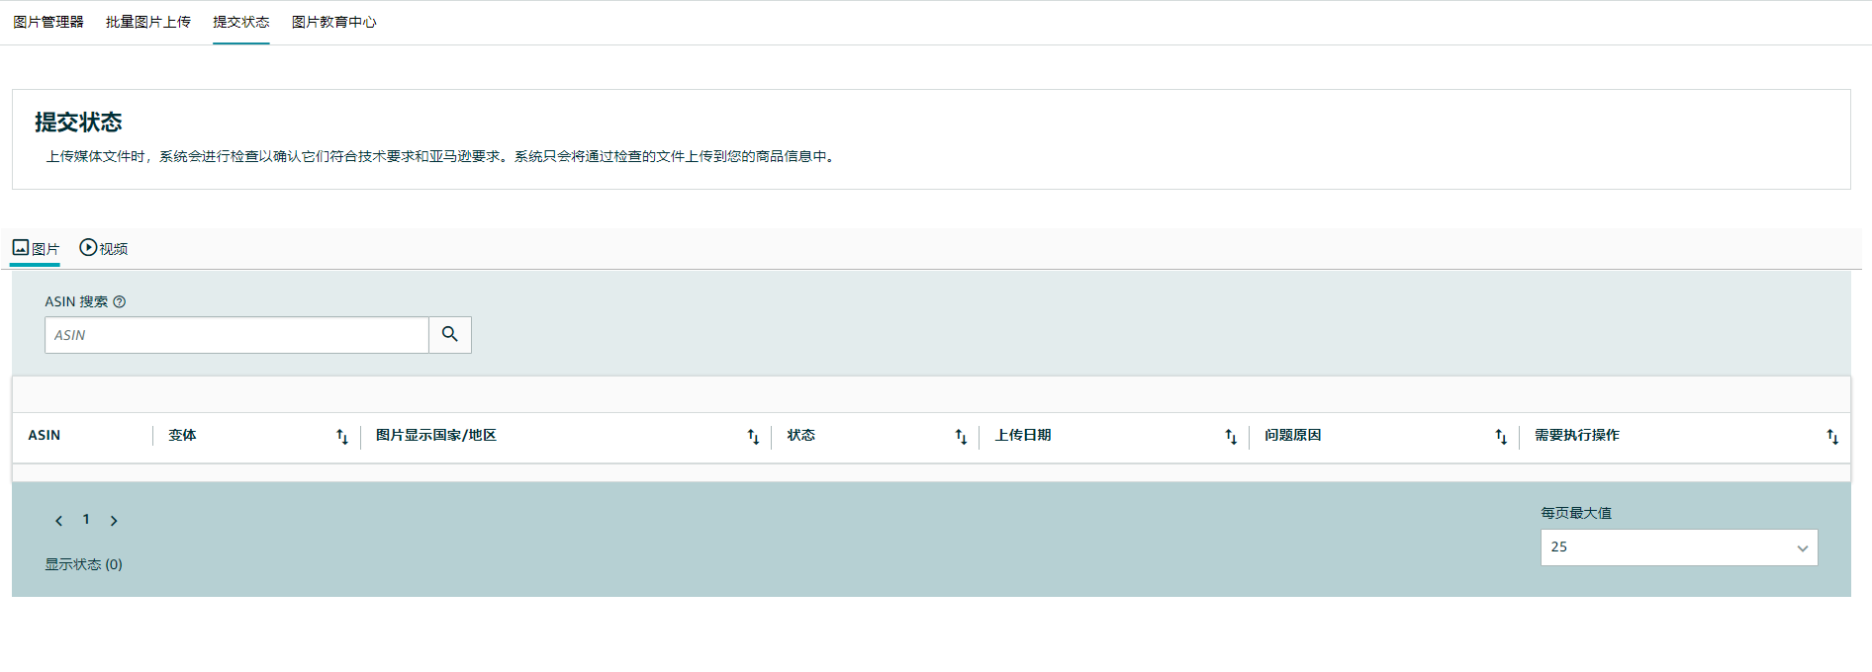1872x672 pixels.
Task: Sort by 需要执行操作 column arrows
Action: (x=1832, y=437)
